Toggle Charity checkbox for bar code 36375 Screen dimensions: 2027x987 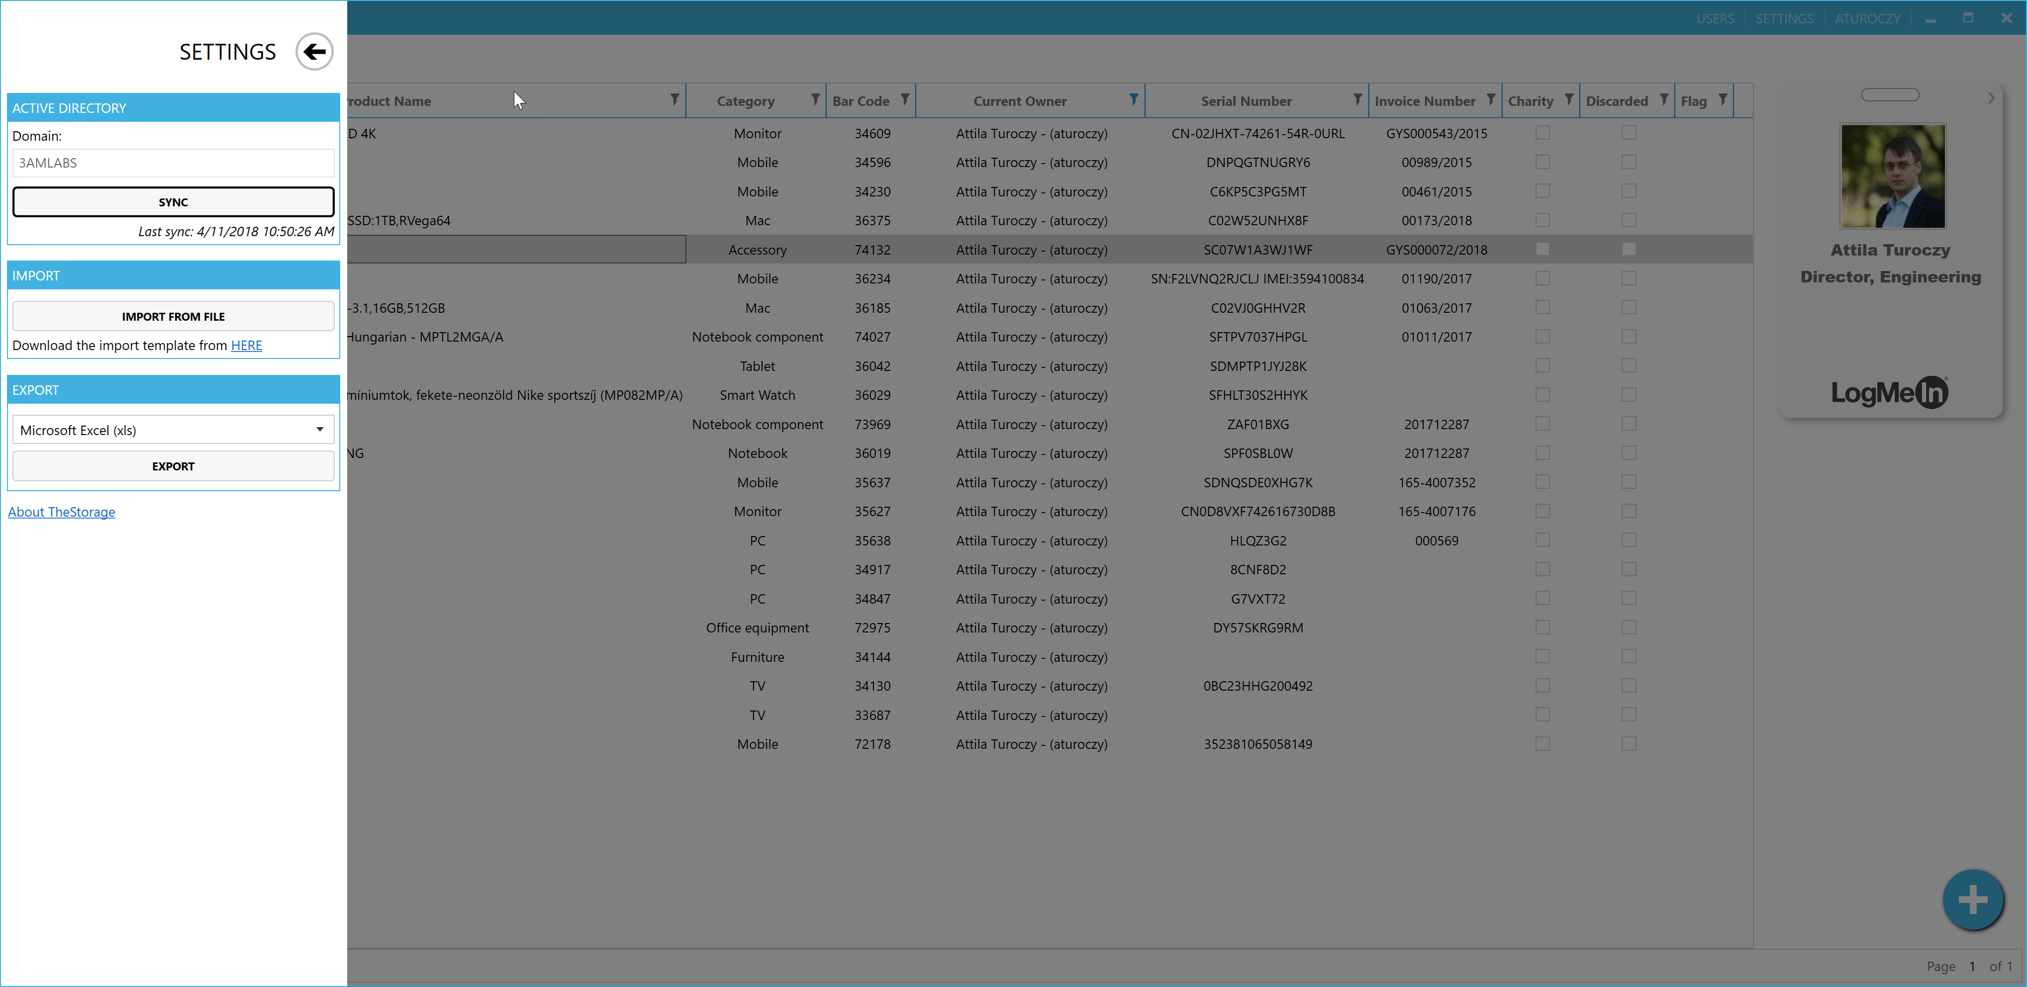pyautogui.click(x=1543, y=220)
